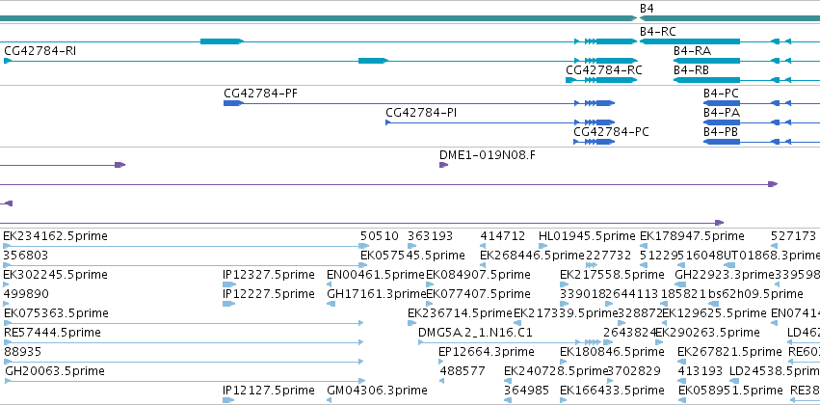Click the IP12127.5prime EST label

tap(269, 391)
